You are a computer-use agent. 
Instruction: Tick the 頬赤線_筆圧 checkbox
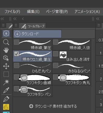coord(17,42)
